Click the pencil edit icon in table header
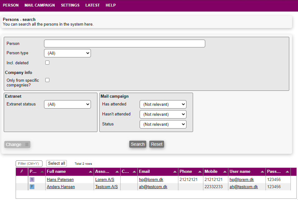The height and width of the screenshot is (200, 298). coord(22,171)
